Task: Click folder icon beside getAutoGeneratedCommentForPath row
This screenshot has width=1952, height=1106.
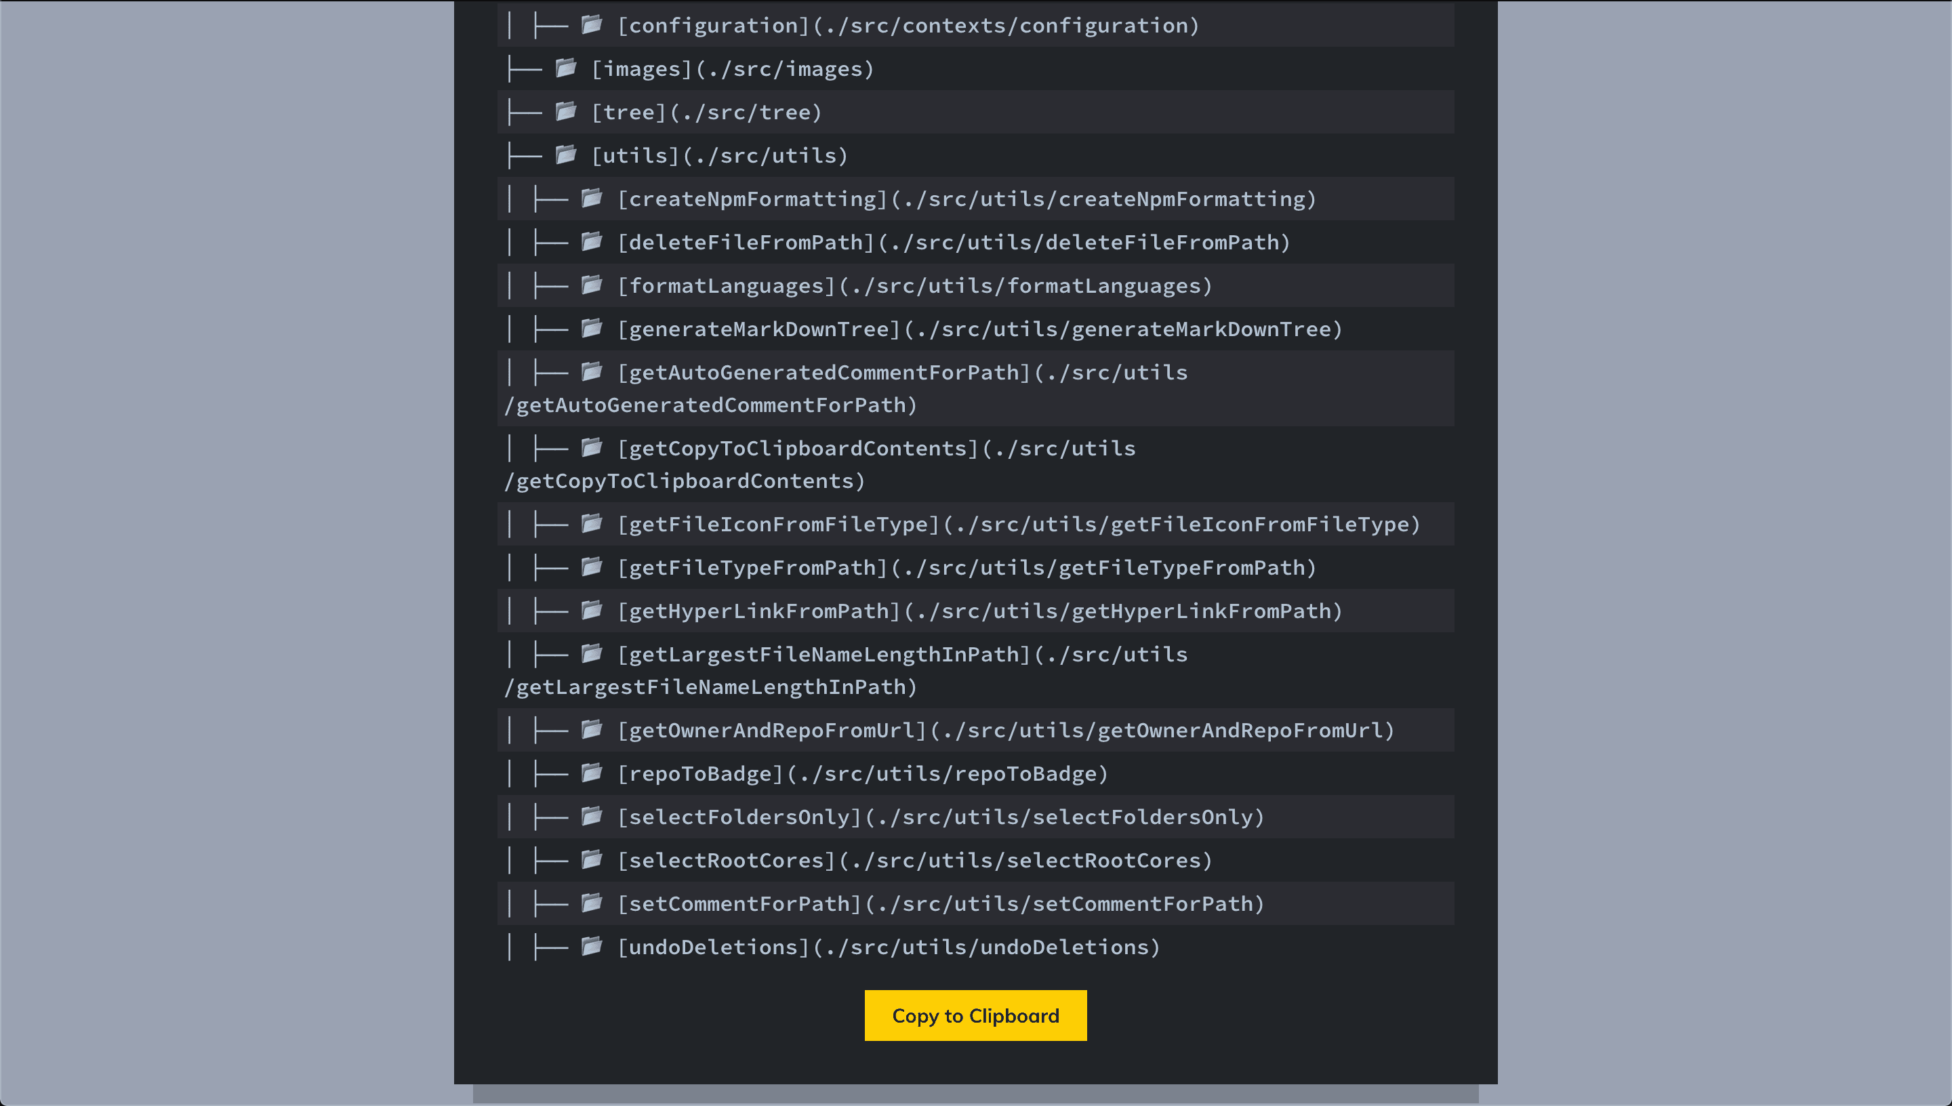Action: (592, 371)
